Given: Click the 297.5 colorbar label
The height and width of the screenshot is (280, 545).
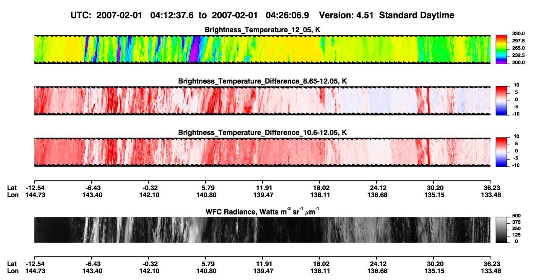Looking at the screenshot, I should tap(519, 41).
